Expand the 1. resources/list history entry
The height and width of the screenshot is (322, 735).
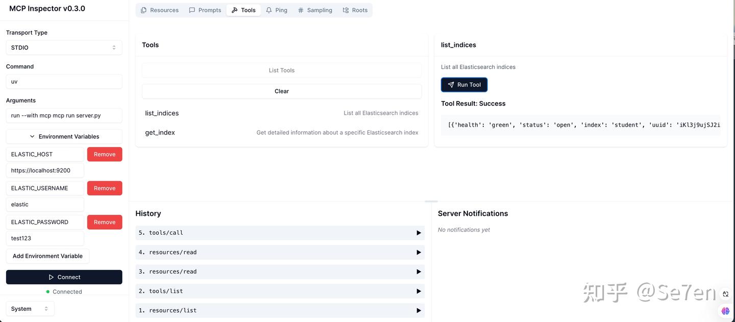pos(419,310)
